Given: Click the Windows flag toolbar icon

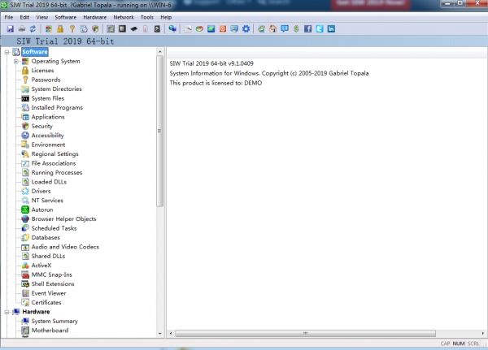Looking at the screenshot, I should (49, 29).
